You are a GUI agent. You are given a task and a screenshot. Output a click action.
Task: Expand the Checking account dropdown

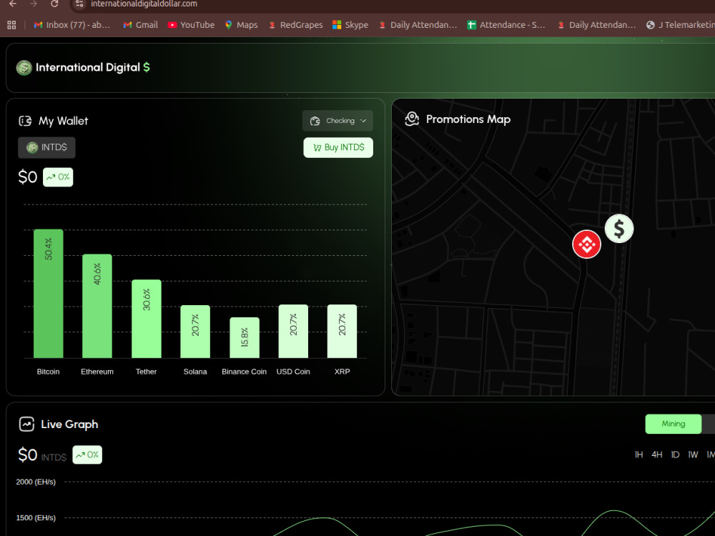[338, 121]
